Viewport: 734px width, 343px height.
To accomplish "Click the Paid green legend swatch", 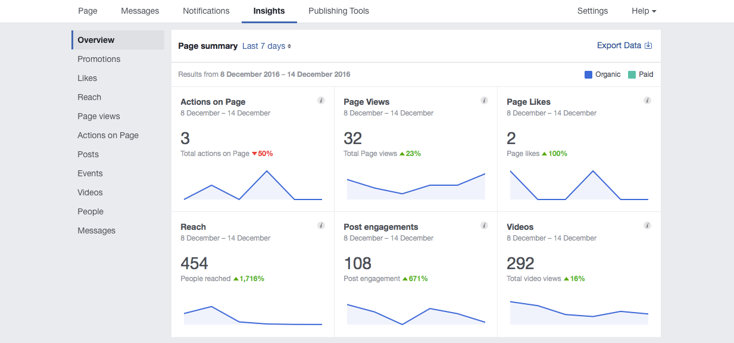I will coord(631,74).
